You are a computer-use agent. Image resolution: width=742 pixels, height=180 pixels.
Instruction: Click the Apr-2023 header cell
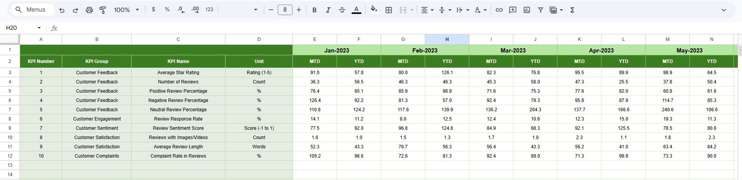[601, 50]
